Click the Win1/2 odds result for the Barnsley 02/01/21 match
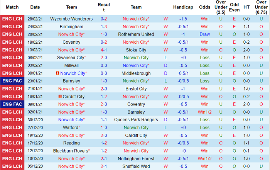 (204, 112)
